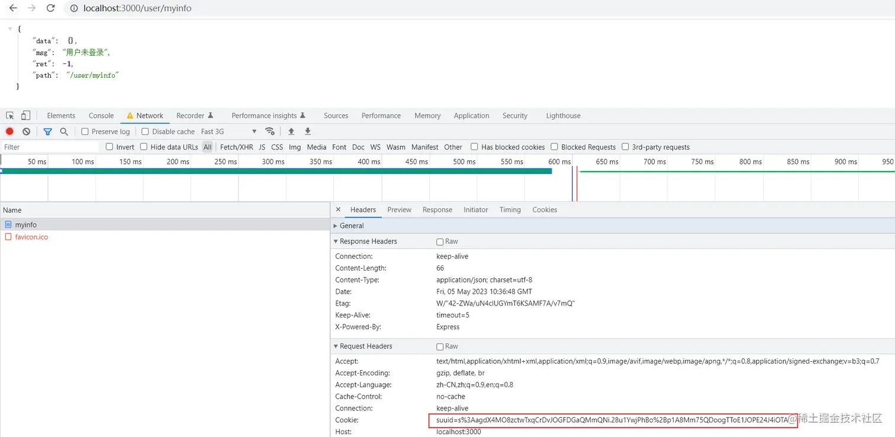This screenshot has width=895, height=437.
Task: Filter requests by WS
Action: point(375,147)
